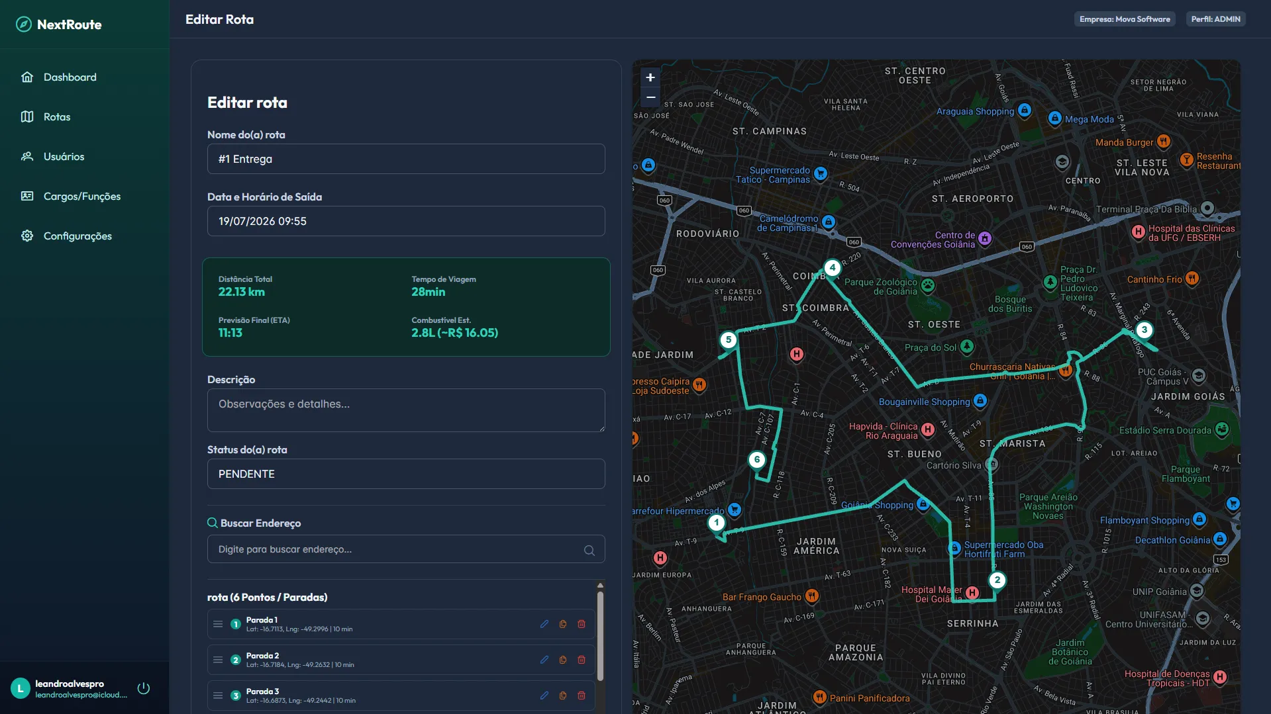Click the 22.13 km distance value

tap(242, 292)
